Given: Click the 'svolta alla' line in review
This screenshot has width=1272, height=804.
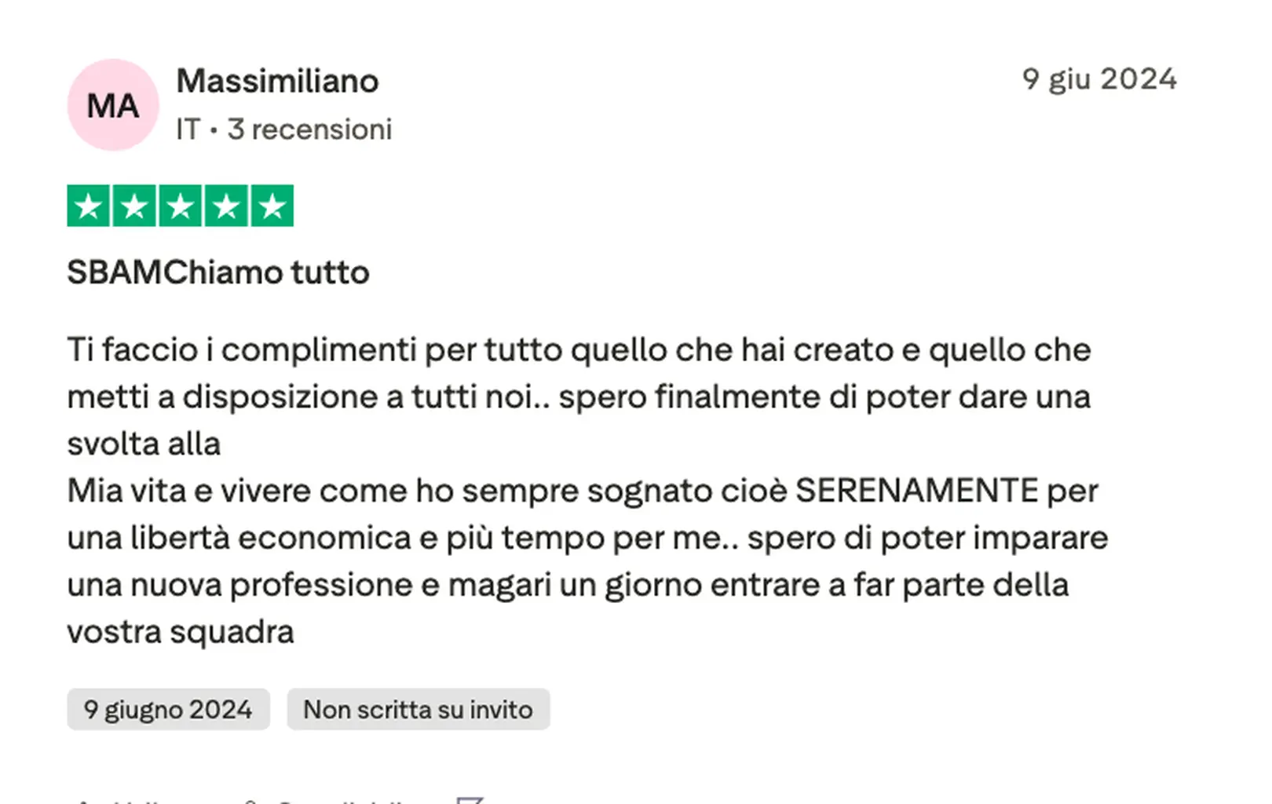Looking at the screenshot, I should click(x=144, y=444).
